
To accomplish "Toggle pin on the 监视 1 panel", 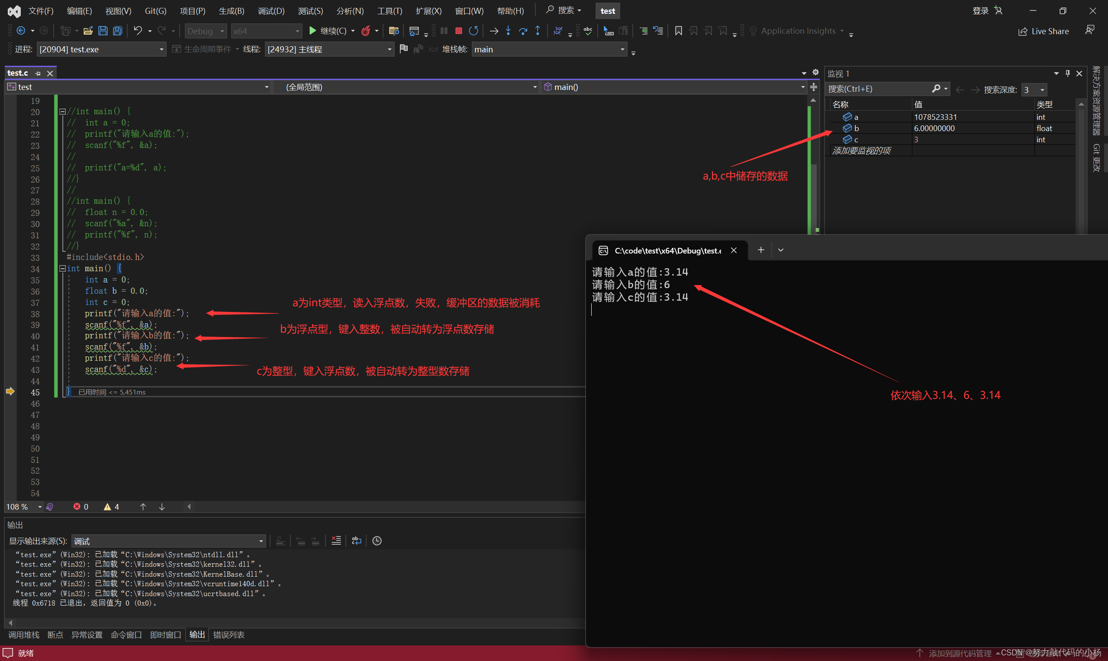I will coord(1067,74).
